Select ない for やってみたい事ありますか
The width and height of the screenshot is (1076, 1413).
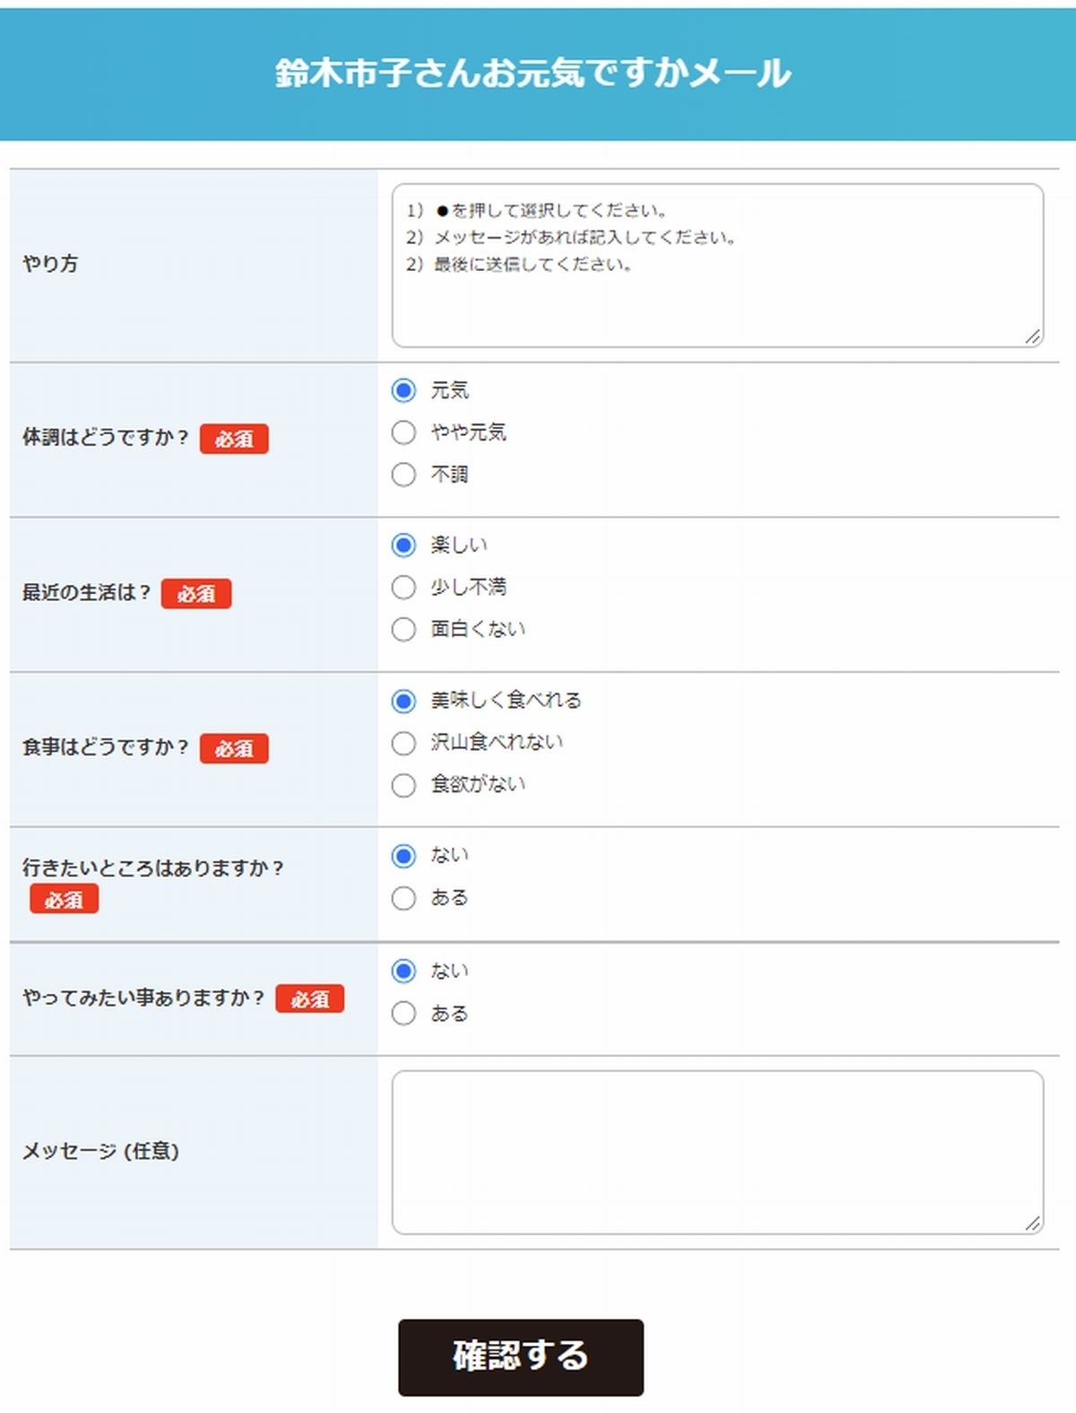[403, 971]
